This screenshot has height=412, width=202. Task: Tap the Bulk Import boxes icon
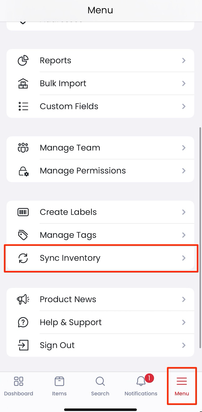pyautogui.click(x=23, y=83)
